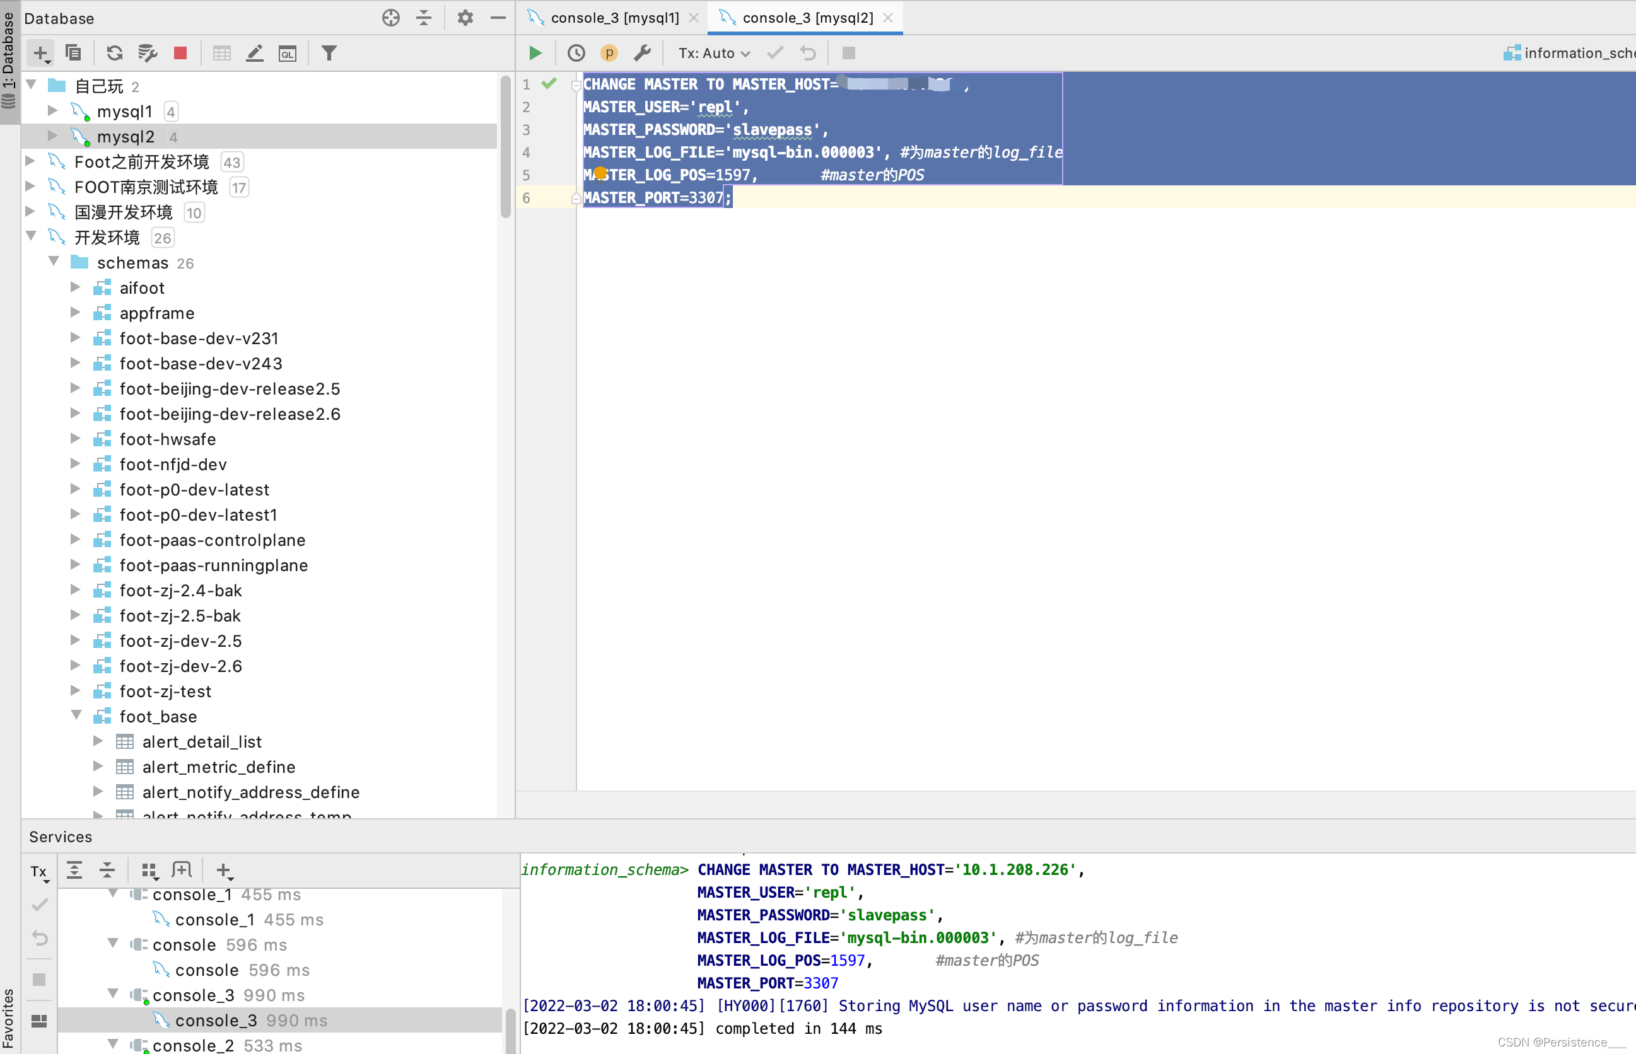Select the alert_metric_define table

click(x=218, y=767)
